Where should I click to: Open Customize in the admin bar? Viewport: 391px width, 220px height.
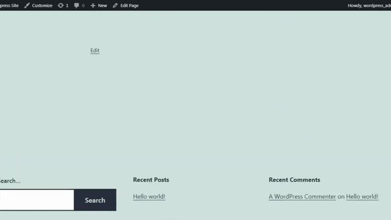click(x=38, y=5)
